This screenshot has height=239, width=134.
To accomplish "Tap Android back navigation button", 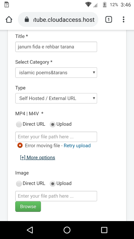I will pyautogui.click(x=30, y=230).
